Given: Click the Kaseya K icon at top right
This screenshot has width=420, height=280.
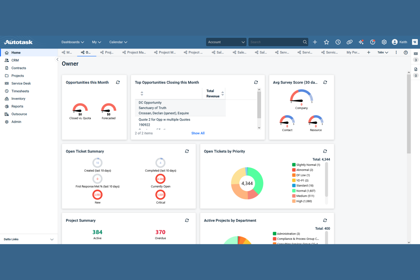Looking at the screenshot, I should pos(415,42).
